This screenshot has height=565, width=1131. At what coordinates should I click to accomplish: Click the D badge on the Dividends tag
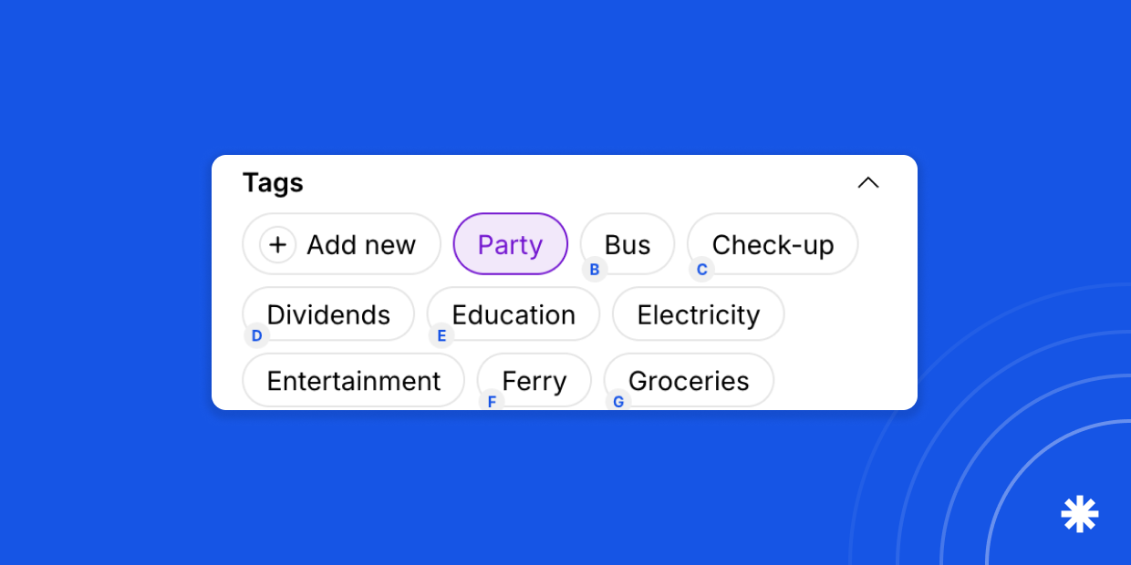[x=257, y=336]
